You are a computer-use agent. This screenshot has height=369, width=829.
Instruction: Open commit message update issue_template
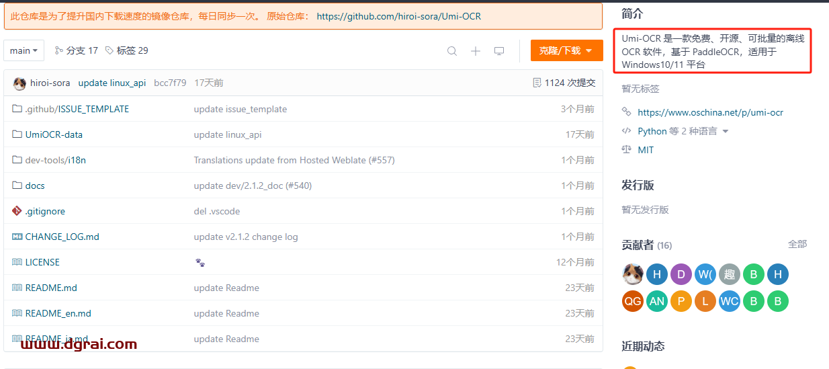tap(240, 109)
